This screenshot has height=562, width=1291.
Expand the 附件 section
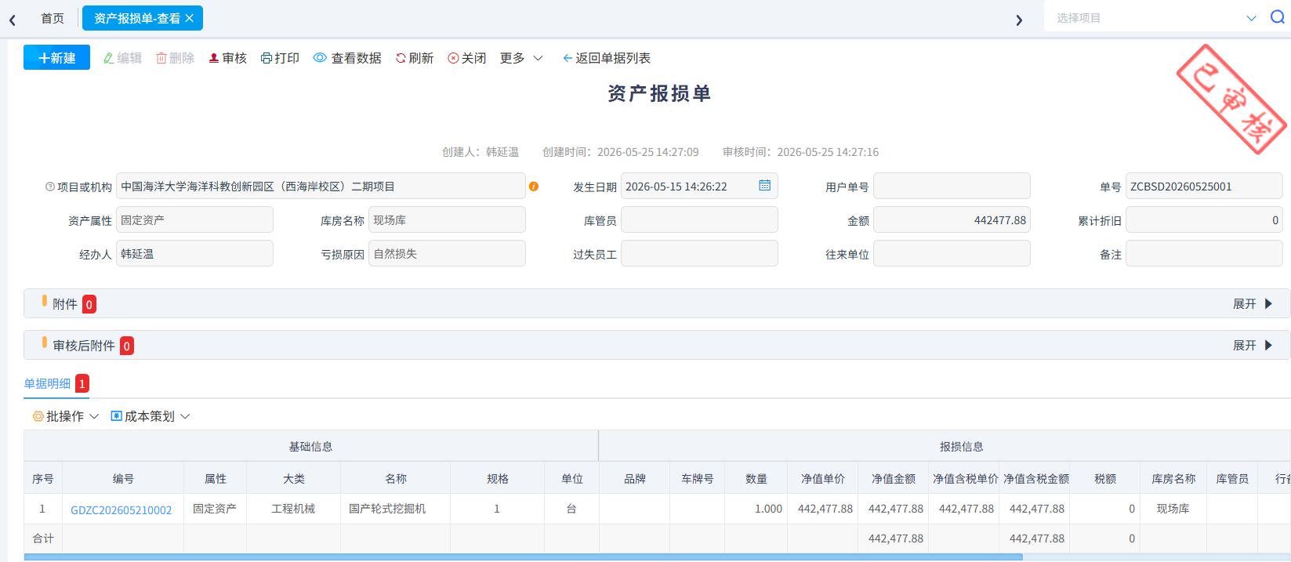(1253, 304)
